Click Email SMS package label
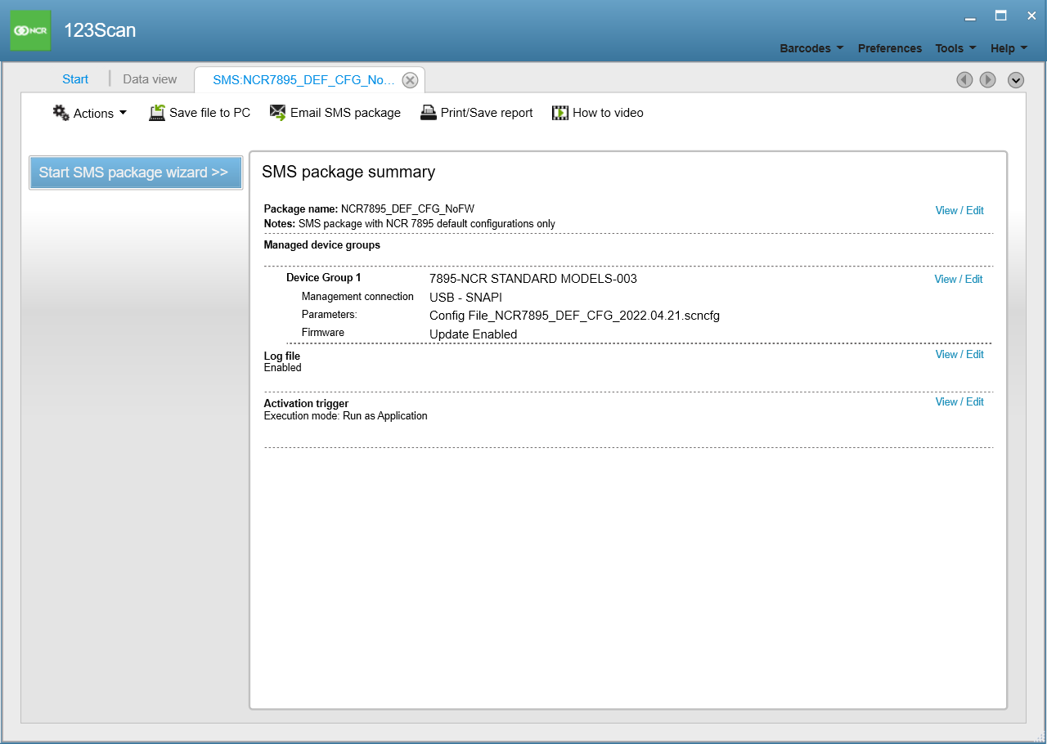The image size is (1047, 744). 345,113
